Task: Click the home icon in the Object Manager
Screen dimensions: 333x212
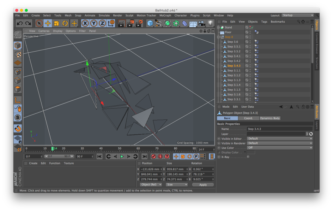Action: [303, 22]
